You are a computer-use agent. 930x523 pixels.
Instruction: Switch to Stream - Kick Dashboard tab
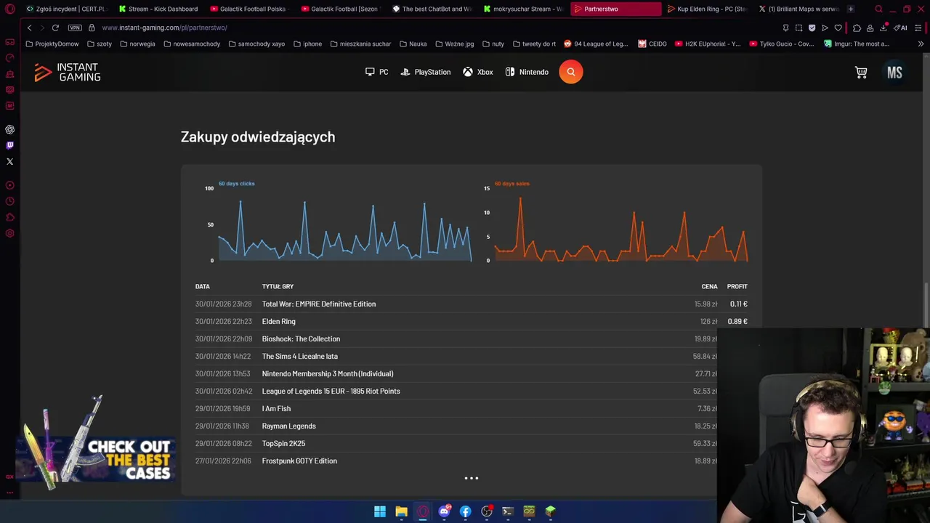pos(158,9)
